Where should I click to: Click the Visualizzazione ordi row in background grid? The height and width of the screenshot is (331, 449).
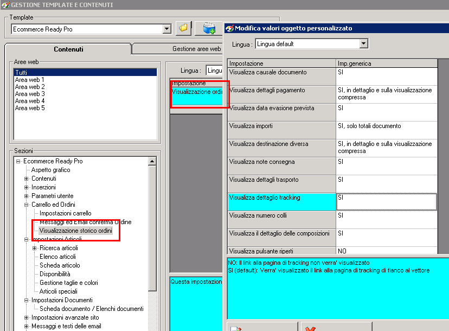197,96
